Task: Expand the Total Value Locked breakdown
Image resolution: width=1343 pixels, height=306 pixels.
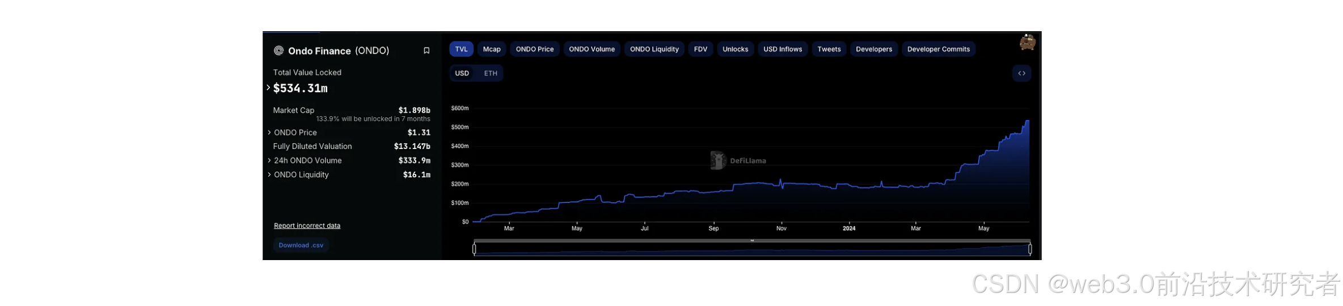Action: coord(268,87)
